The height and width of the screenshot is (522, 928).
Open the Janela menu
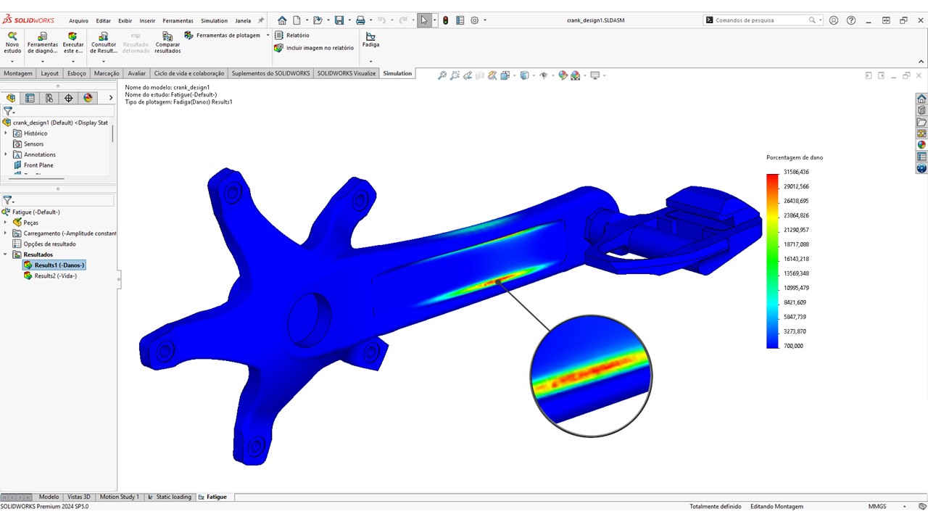pyautogui.click(x=243, y=21)
